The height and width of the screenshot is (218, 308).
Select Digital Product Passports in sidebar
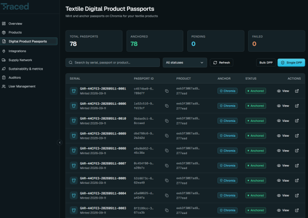[x=29, y=41]
